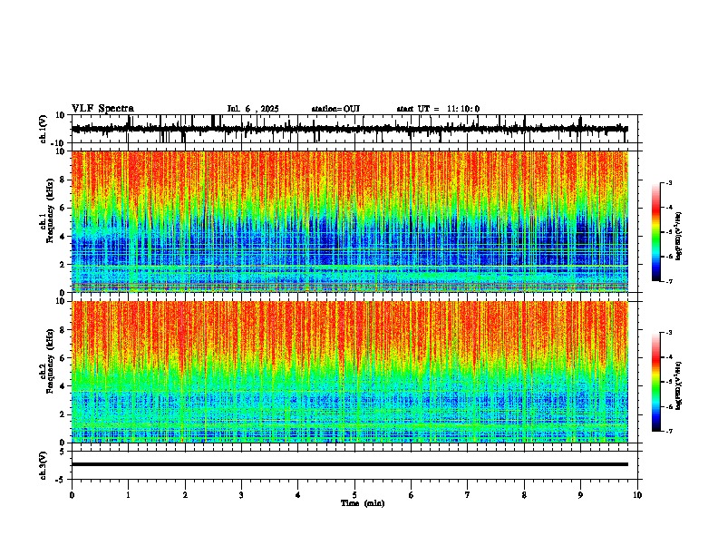Click inside the ch.1 frequency spectrogram panel
This screenshot has height=555, width=718.
tap(350, 221)
